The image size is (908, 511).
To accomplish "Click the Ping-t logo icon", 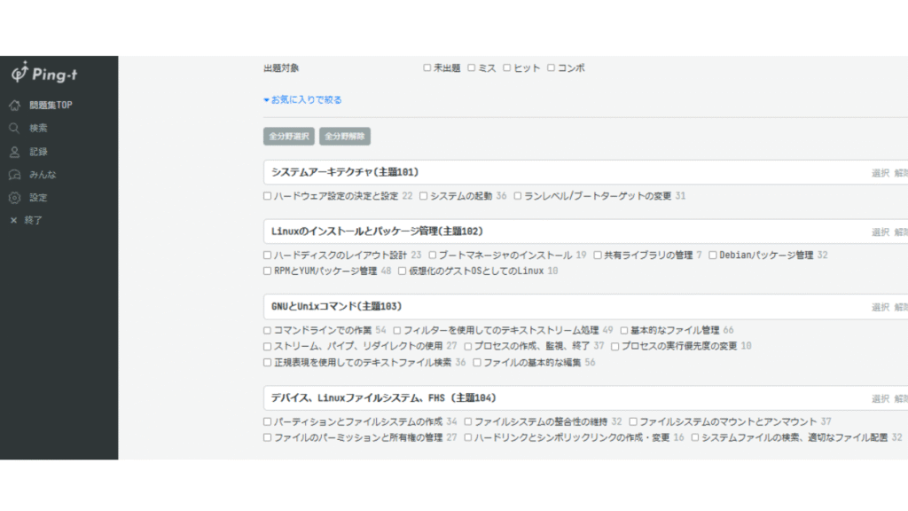I will (20, 72).
